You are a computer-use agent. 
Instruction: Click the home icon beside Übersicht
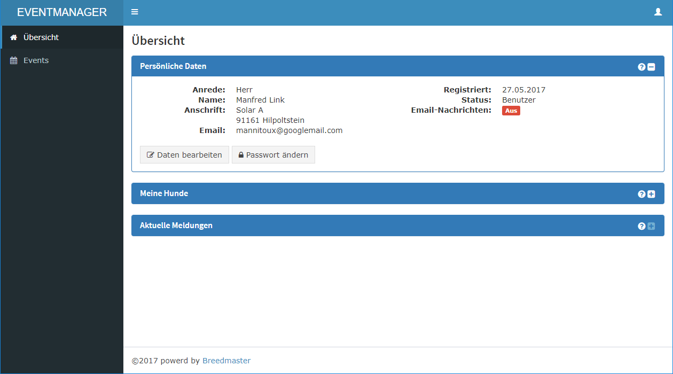14,37
